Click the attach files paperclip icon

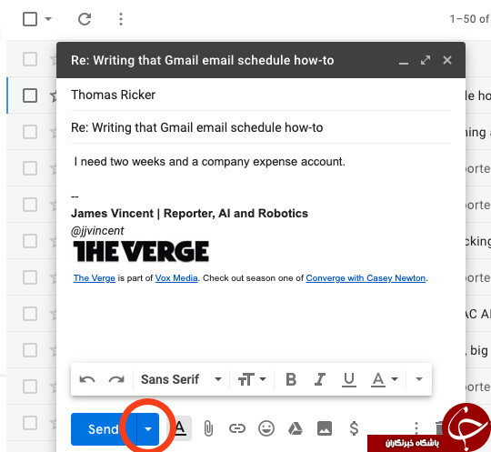(x=208, y=428)
